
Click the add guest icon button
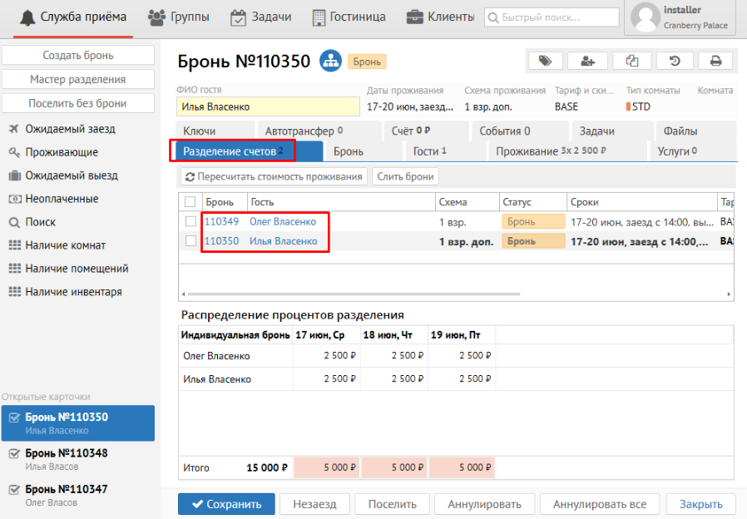(588, 61)
